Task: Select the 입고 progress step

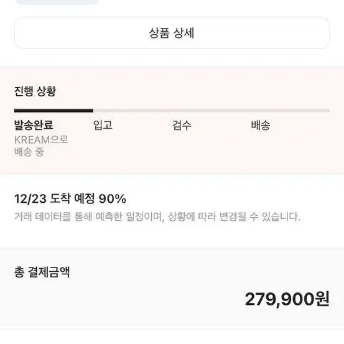Action: 103,125
